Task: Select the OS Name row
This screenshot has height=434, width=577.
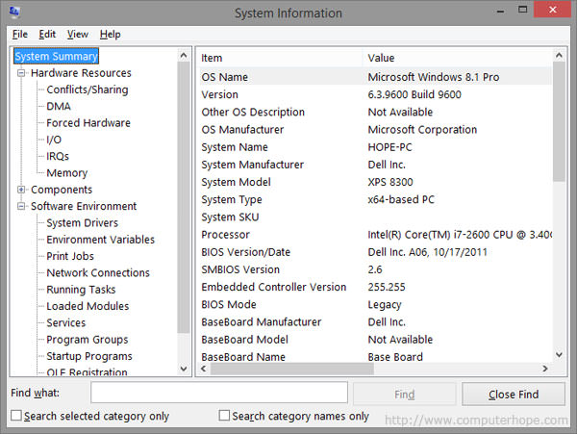Action: (375, 77)
